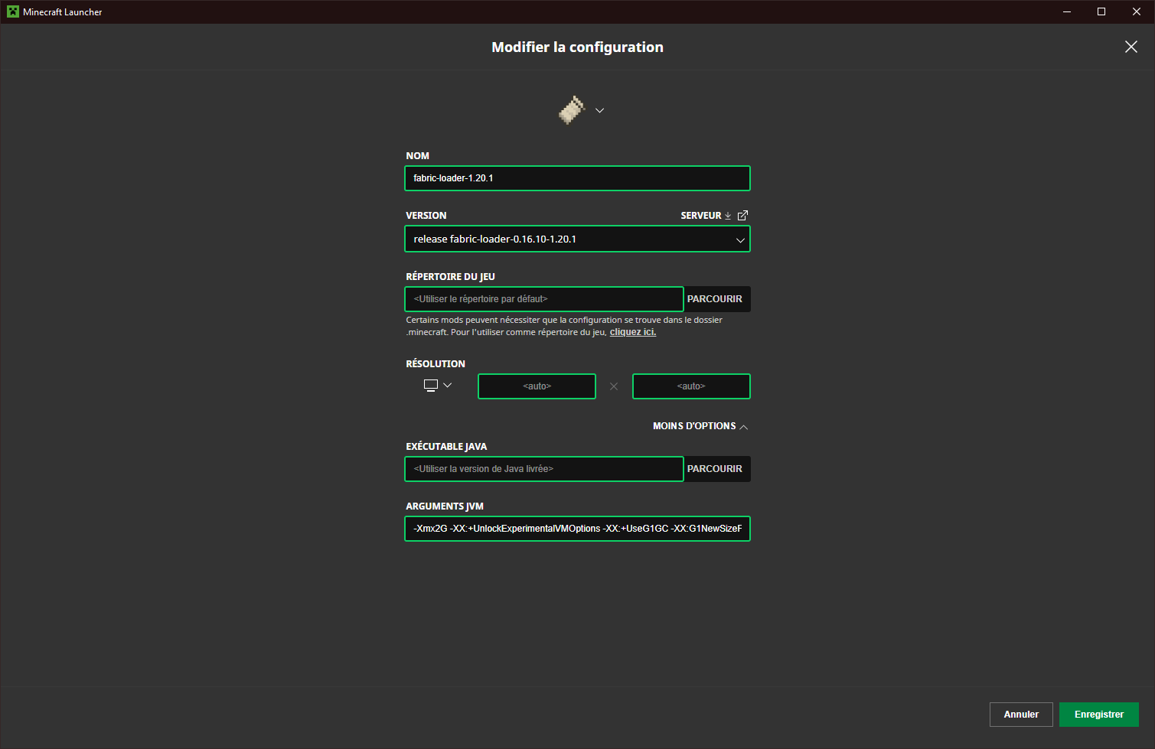Click the 'cliquez ici.' link
This screenshot has width=1155, height=749.
[633, 332]
